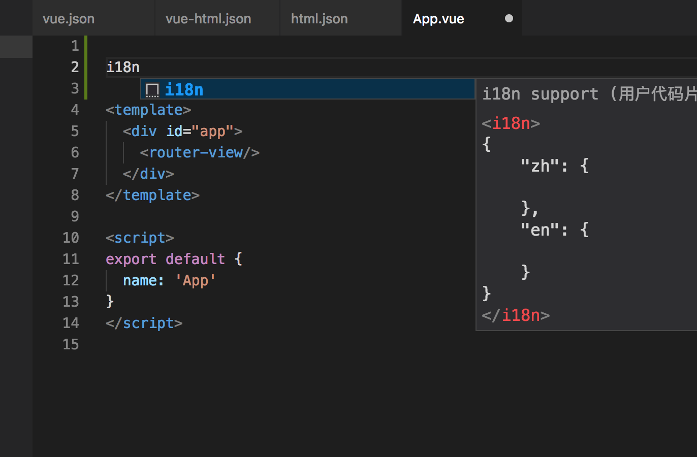This screenshot has height=457, width=697.
Task: Click the closing i18n tag in preview
Action: point(516,315)
